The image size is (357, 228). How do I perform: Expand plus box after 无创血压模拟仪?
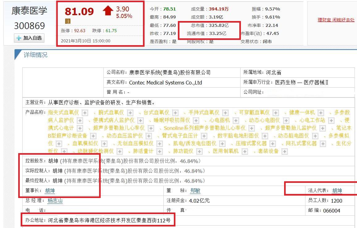click(160, 144)
